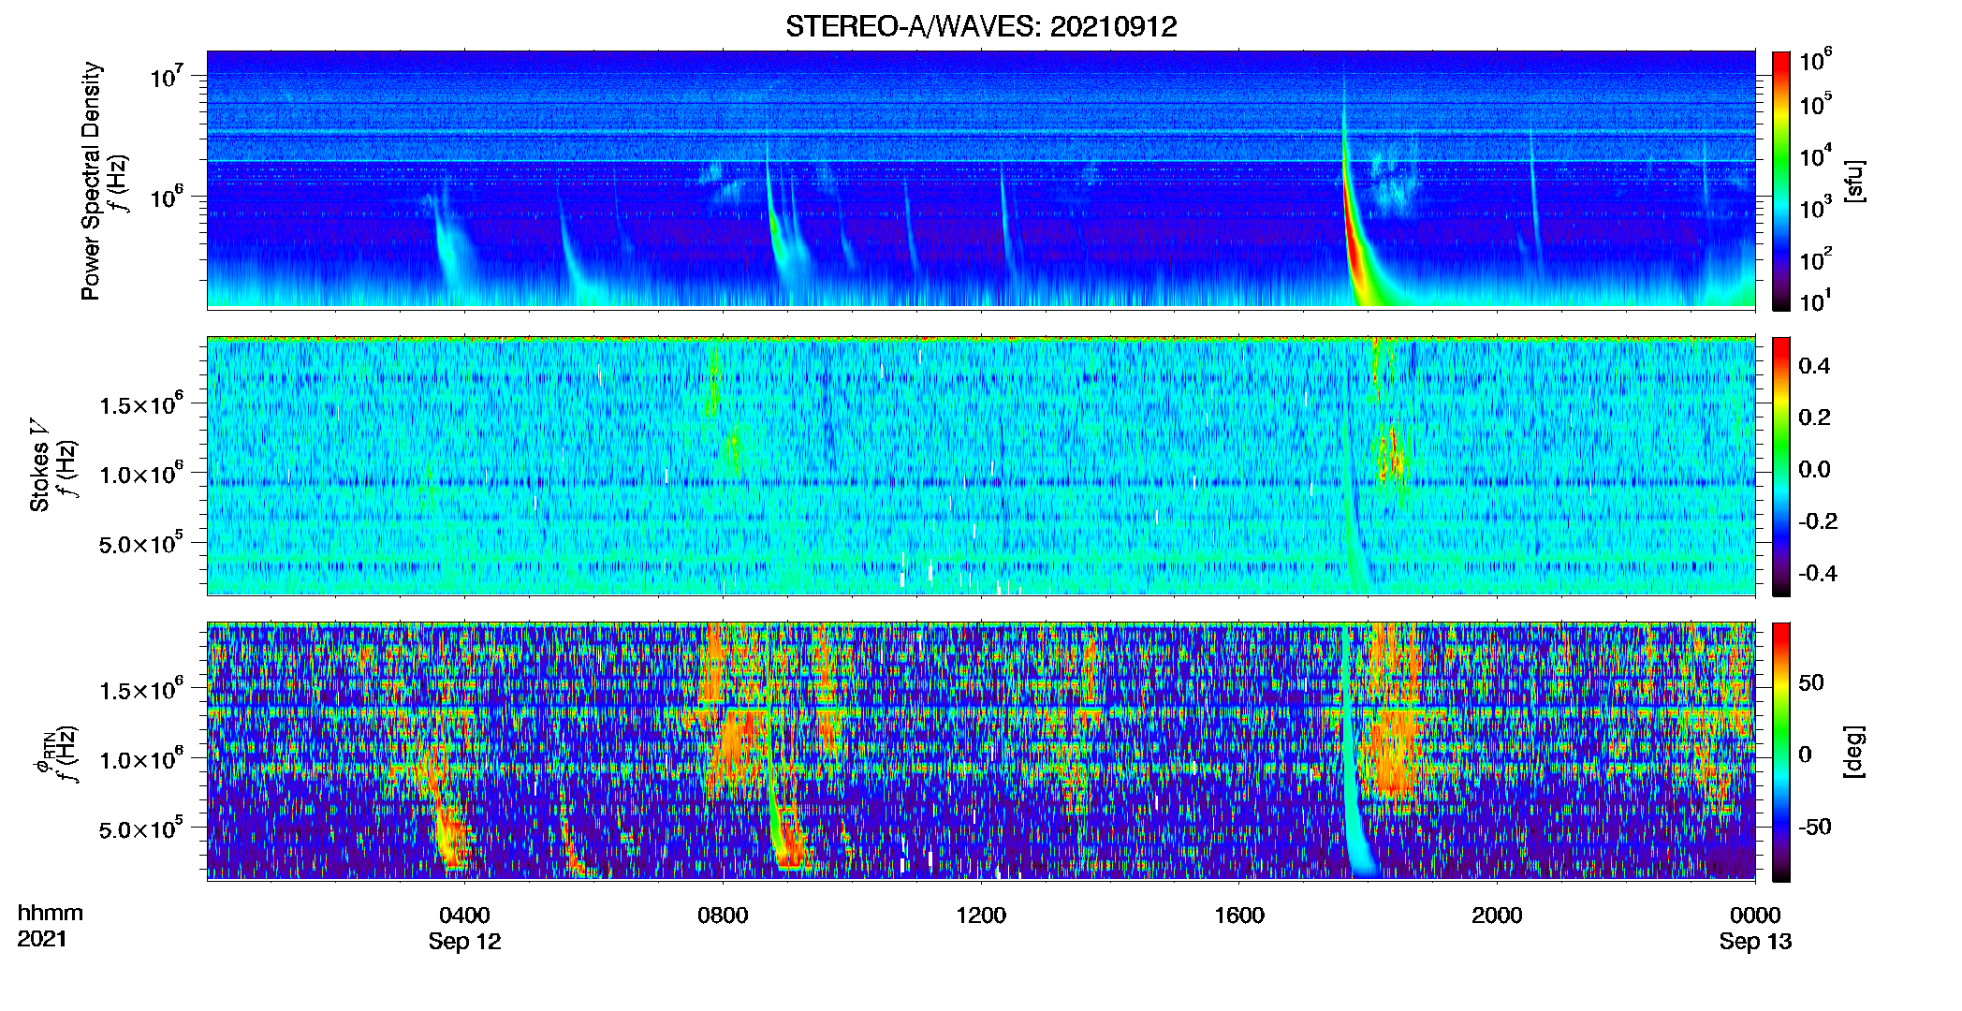Click -50 label on degrees color bar
This screenshot has height=1011, width=1962.
pos(1815,828)
